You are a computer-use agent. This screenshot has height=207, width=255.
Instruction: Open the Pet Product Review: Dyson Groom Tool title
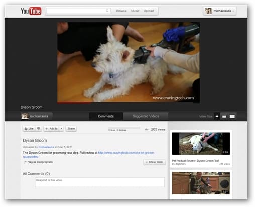pyautogui.click(x=195, y=161)
